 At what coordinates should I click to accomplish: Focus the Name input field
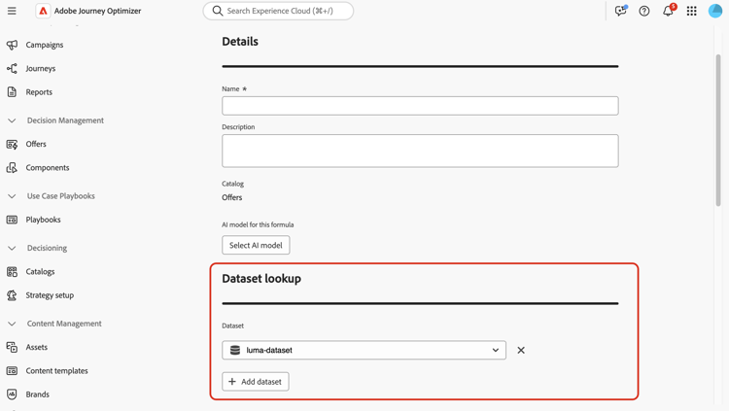tap(420, 105)
